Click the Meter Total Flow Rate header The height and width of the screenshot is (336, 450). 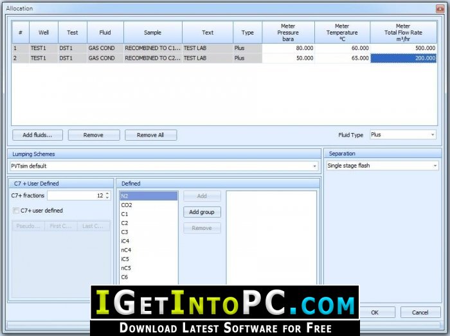pos(404,32)
